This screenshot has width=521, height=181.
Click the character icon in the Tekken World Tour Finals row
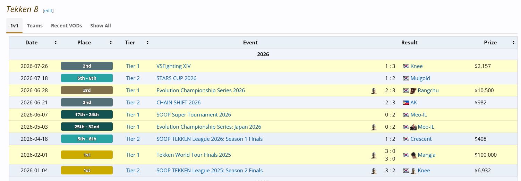[x=374, y=155]
